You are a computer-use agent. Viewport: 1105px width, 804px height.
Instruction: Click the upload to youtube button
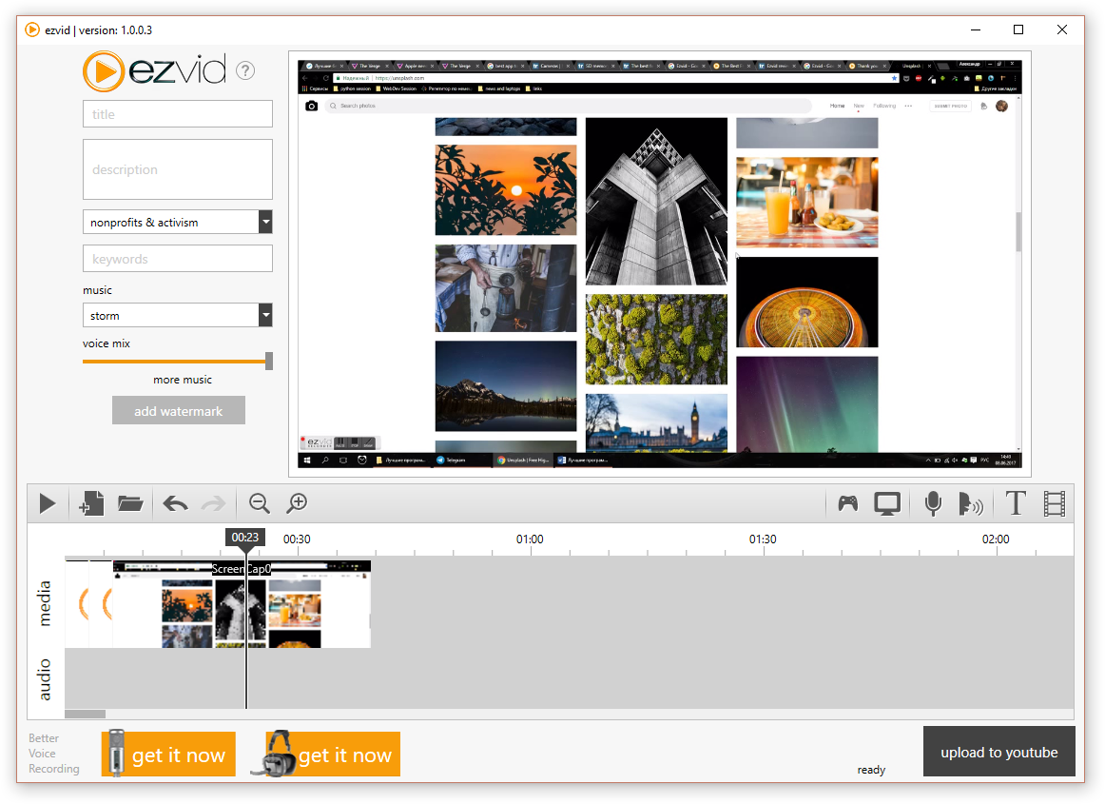coord(998,752)
